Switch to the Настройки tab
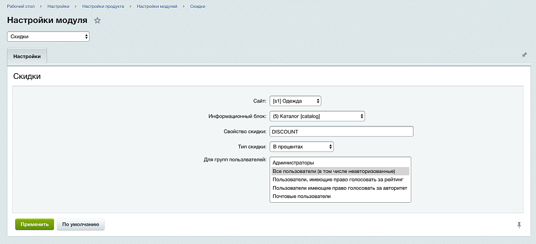 (x=27, y=56)
